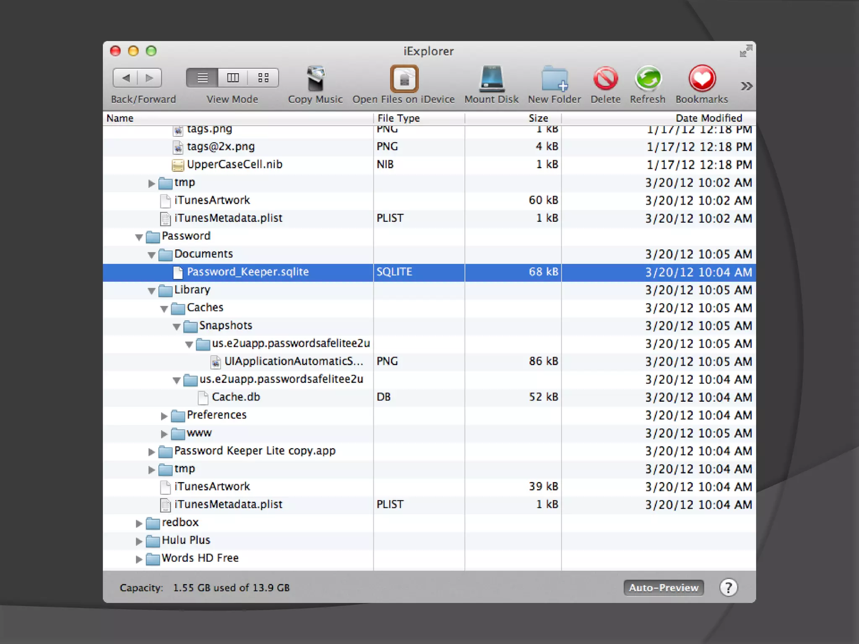Toggle the Auto-Preview button

(x=663, y=587)
